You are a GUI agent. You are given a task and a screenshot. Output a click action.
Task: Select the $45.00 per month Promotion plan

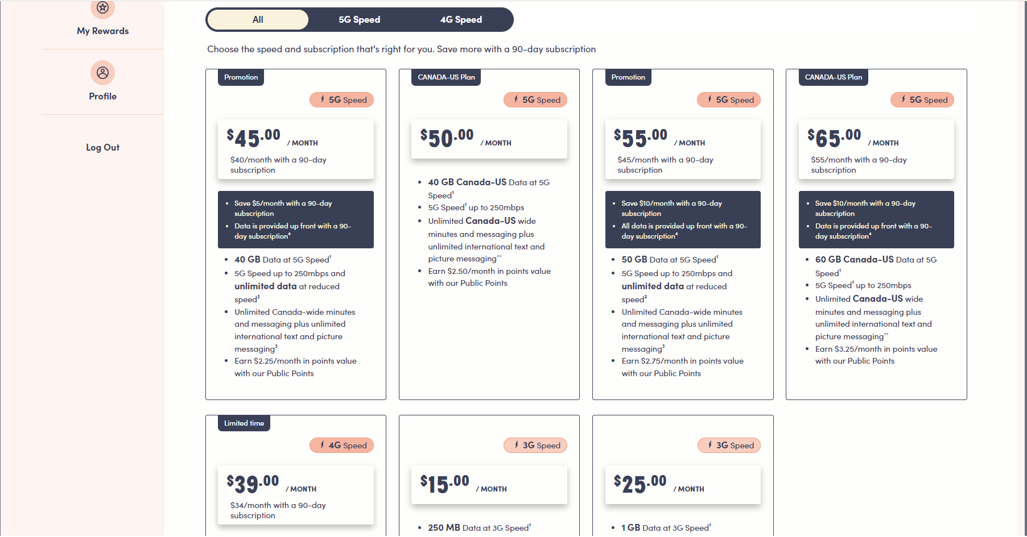click(295, 233)
